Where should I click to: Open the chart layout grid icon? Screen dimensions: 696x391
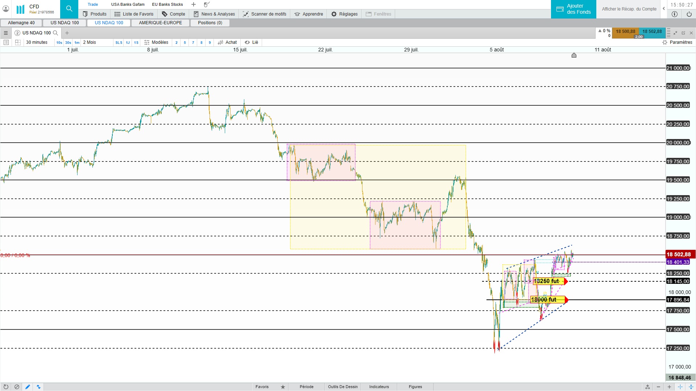pyautogui.click(x=18, y=42)
